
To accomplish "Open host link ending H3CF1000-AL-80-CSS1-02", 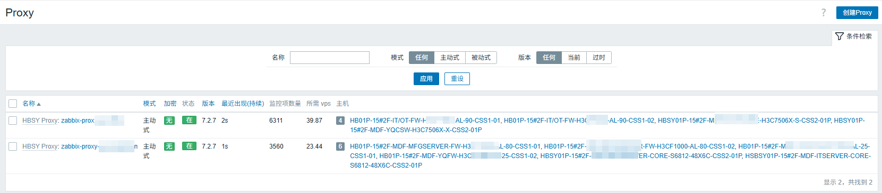I will pos(639,146).
